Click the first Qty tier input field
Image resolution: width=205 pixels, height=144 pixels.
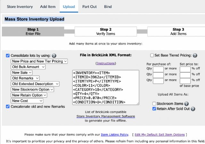tap(158, 69)
